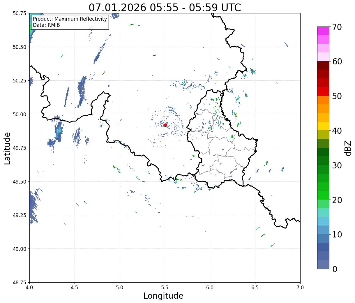Click the colorbar tick label 70
355x303 pixels.
pyautogui.click(x=337, y=27)
